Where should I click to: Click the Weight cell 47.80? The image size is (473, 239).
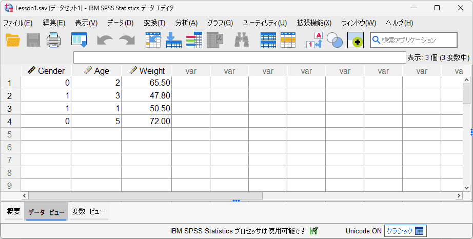tap(147, 95)
